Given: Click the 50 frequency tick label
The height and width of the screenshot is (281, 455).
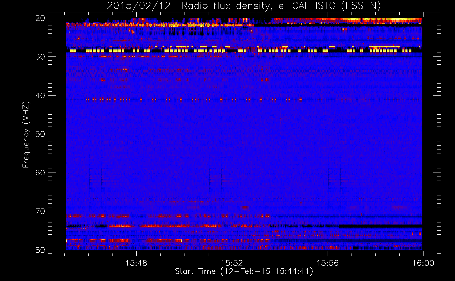Looking at the screenshot, I should (x=40, y=134).
